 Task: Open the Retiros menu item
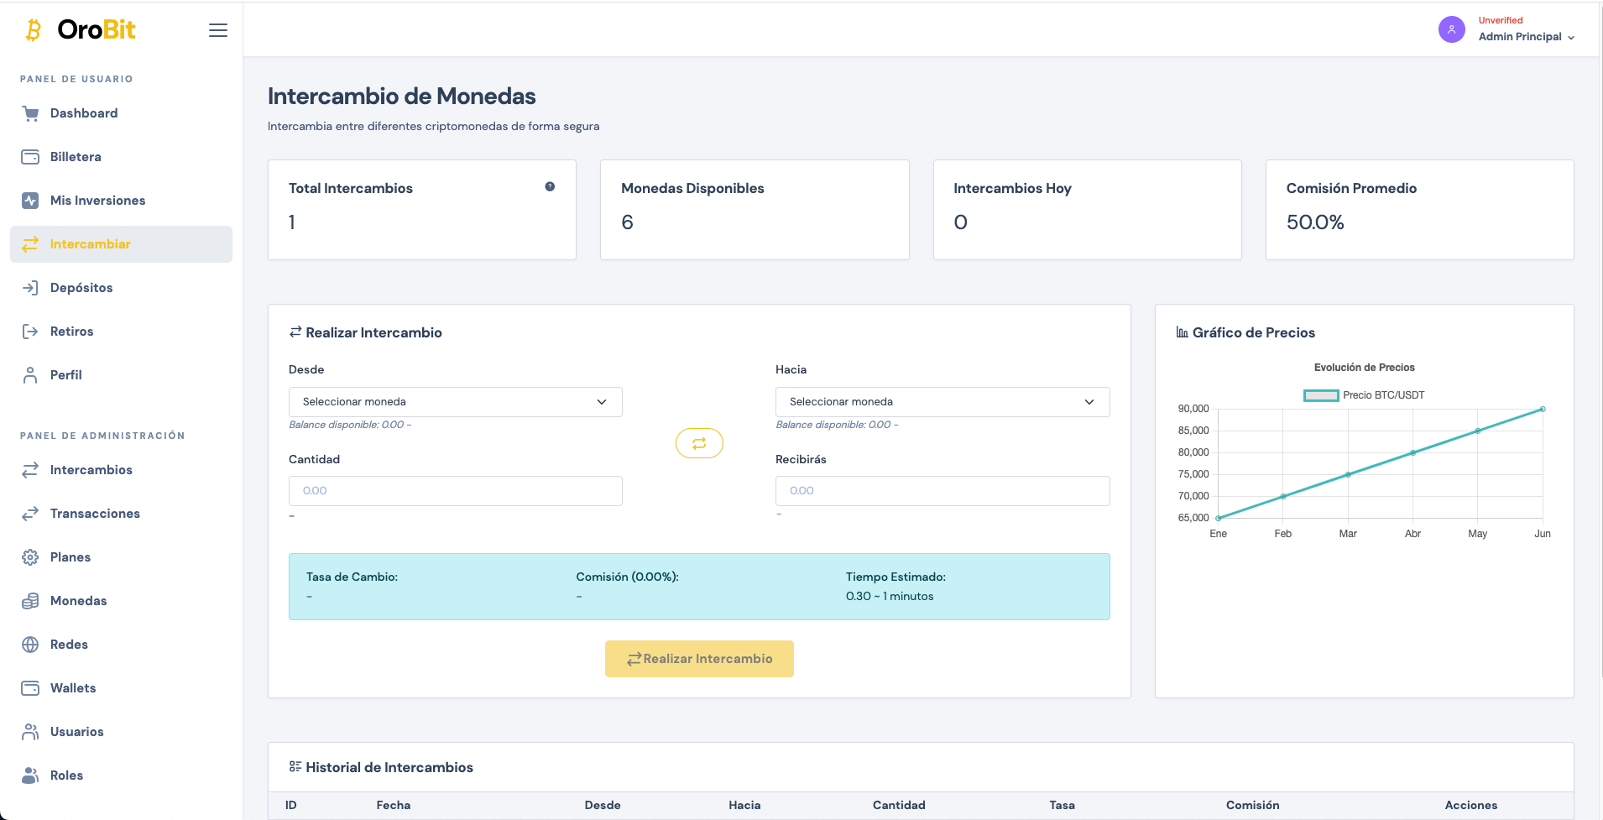pos(121,332)
